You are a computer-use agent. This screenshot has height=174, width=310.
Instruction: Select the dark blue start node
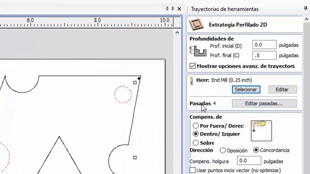pyautogui.click(x=139, y=78)
